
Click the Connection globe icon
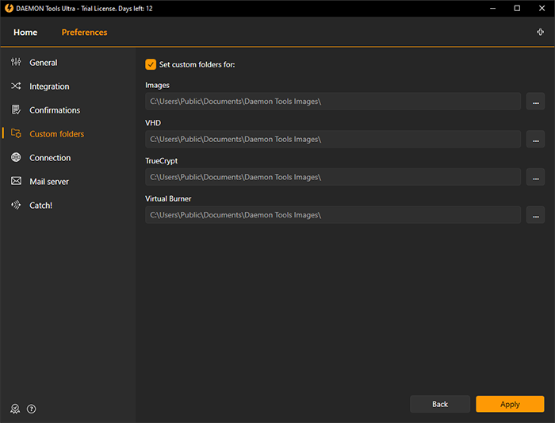coord(16,157)
